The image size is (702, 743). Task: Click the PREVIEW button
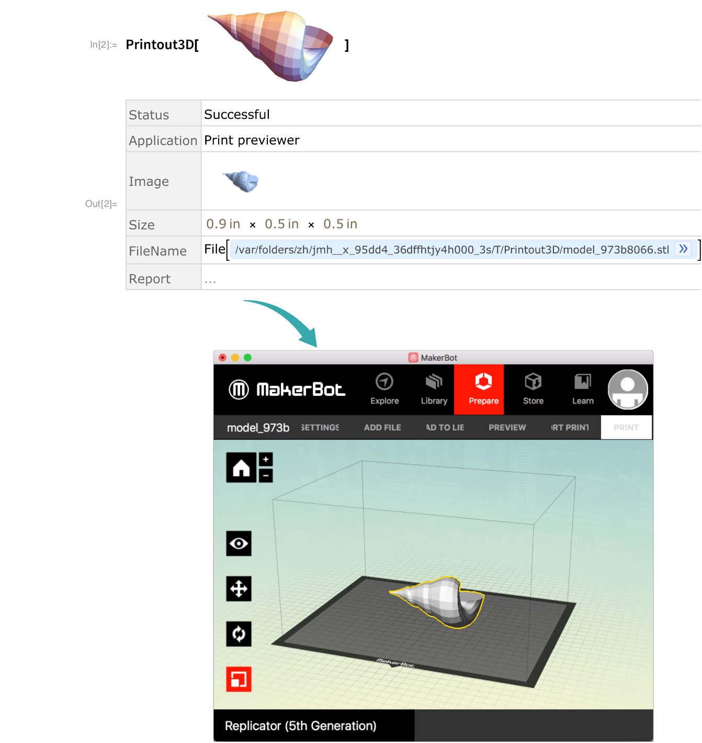tap(507, 427)
